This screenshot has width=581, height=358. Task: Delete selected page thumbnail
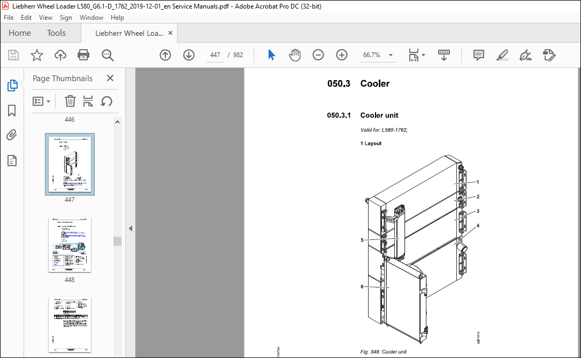click(x=70, y=101)
